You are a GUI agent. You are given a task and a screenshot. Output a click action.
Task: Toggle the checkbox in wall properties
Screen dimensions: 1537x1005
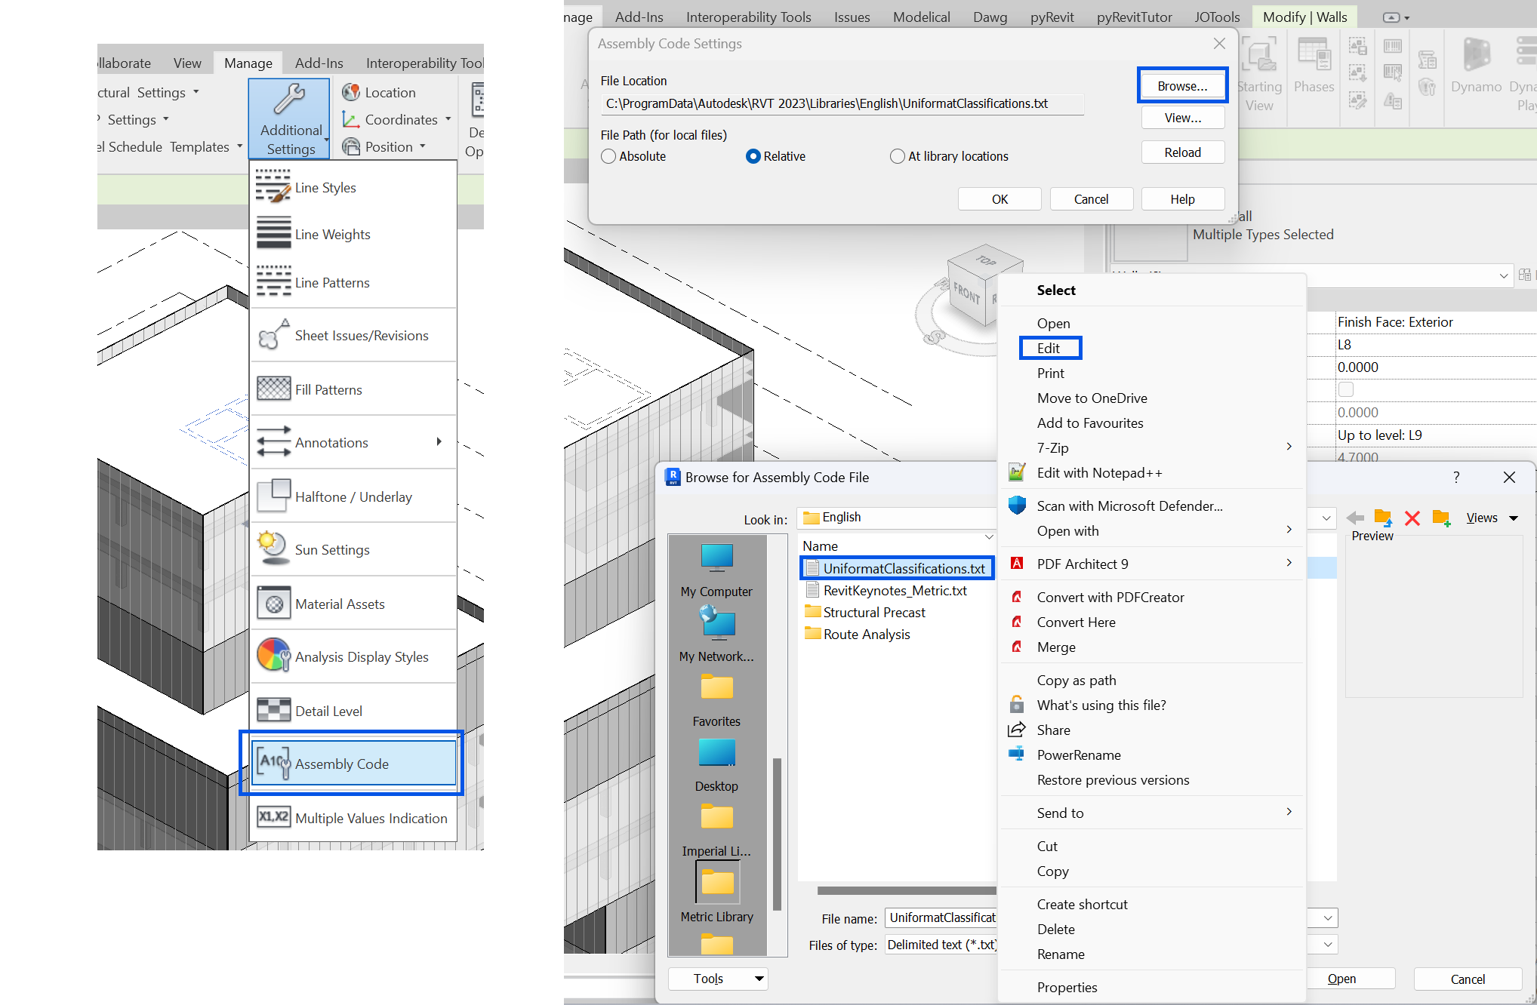(1345, 389)
